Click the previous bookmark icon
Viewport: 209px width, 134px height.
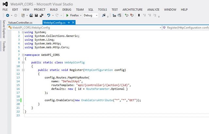pyautogui.click(x=144, y=15)
